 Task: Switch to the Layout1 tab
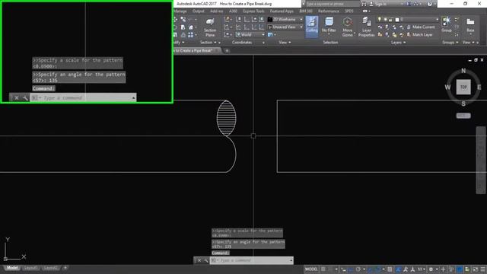[30, 268]
